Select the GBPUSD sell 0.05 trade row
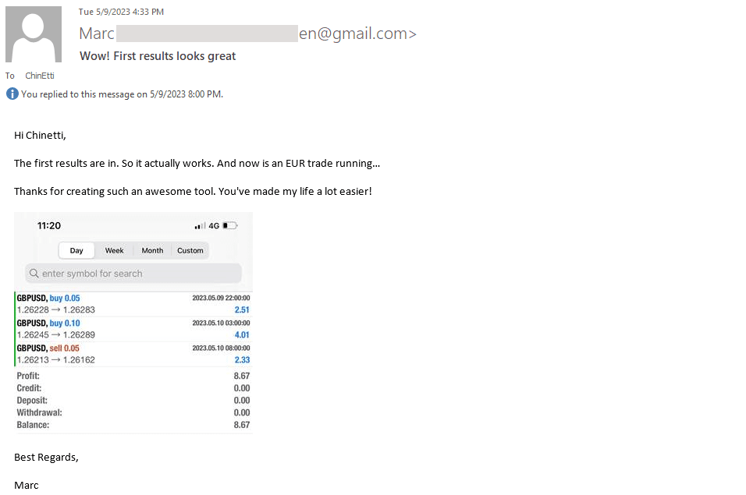 133,354
